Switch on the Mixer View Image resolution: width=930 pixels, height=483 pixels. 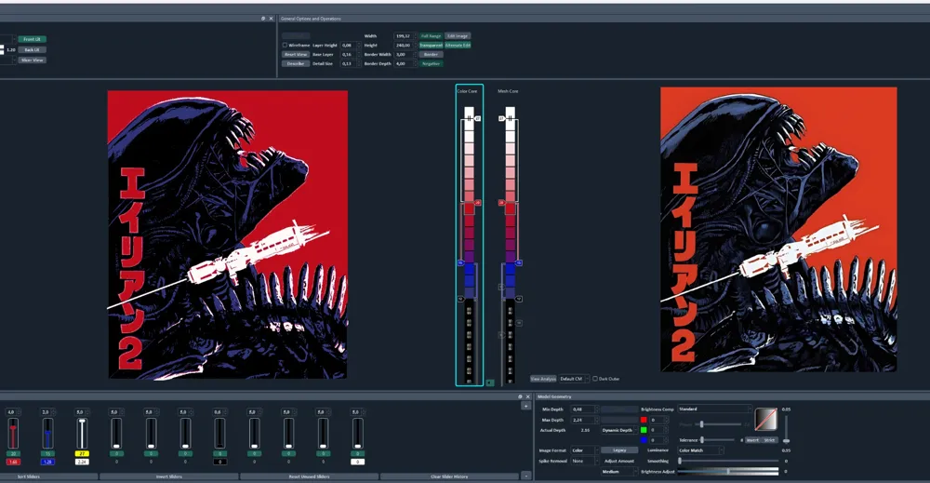(x=32, y=60)
